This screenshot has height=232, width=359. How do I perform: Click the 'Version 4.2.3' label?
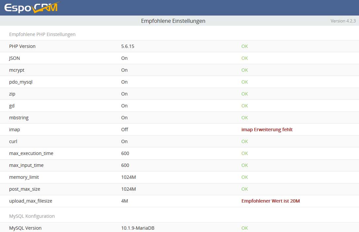pos(343,21)
